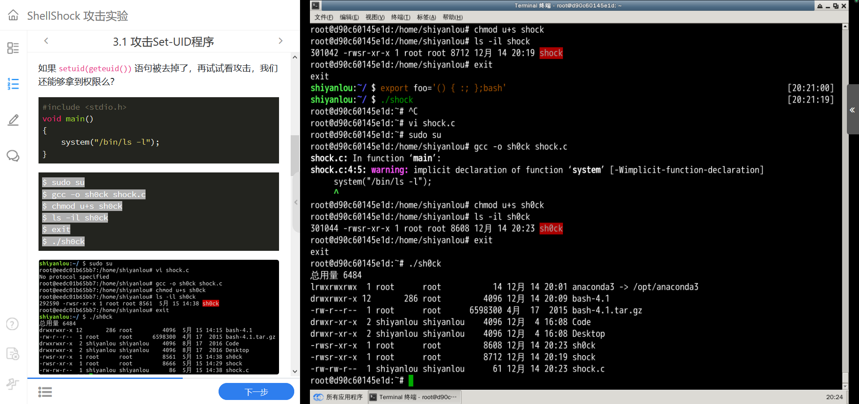Click the section title 3.1 攻击Set-UID程序
This screenshot has height=404, width=859.
point(163,42)
